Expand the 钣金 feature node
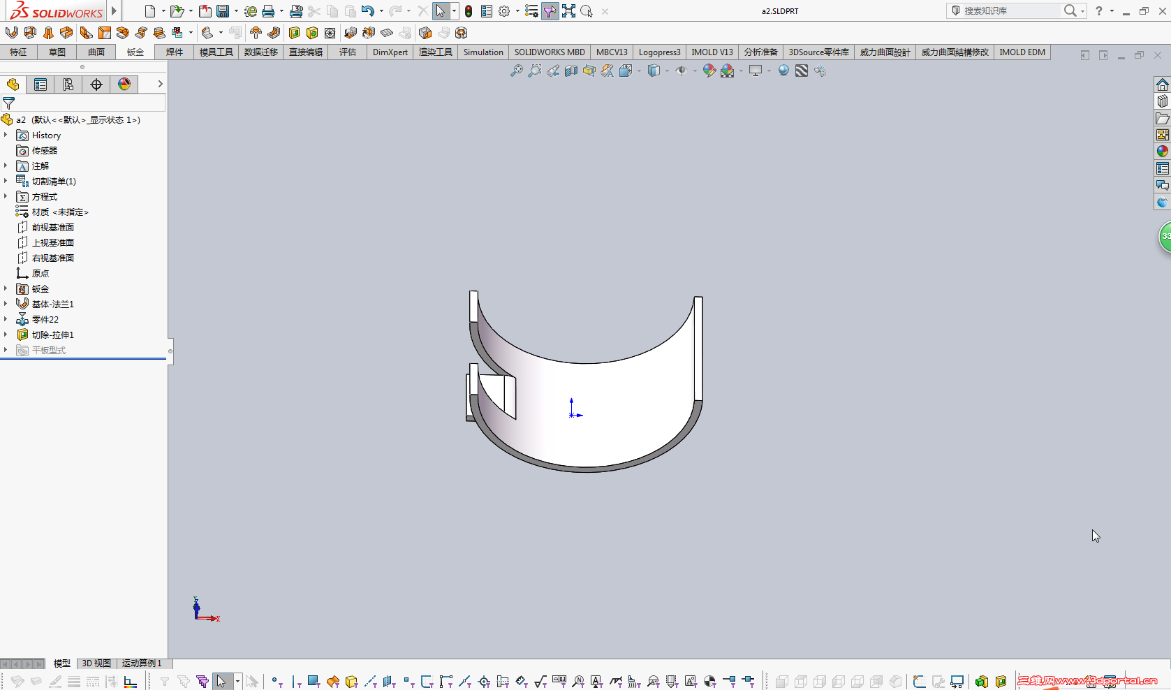Image resolution: width=1171 pixels, height=690 pixels. click(x=6, y=288)
